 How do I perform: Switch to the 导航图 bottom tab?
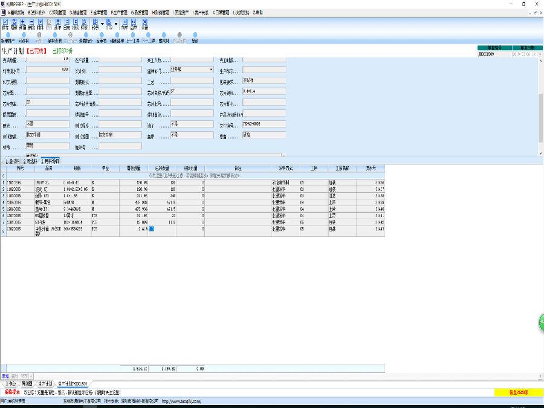click(x=27, y=384)
